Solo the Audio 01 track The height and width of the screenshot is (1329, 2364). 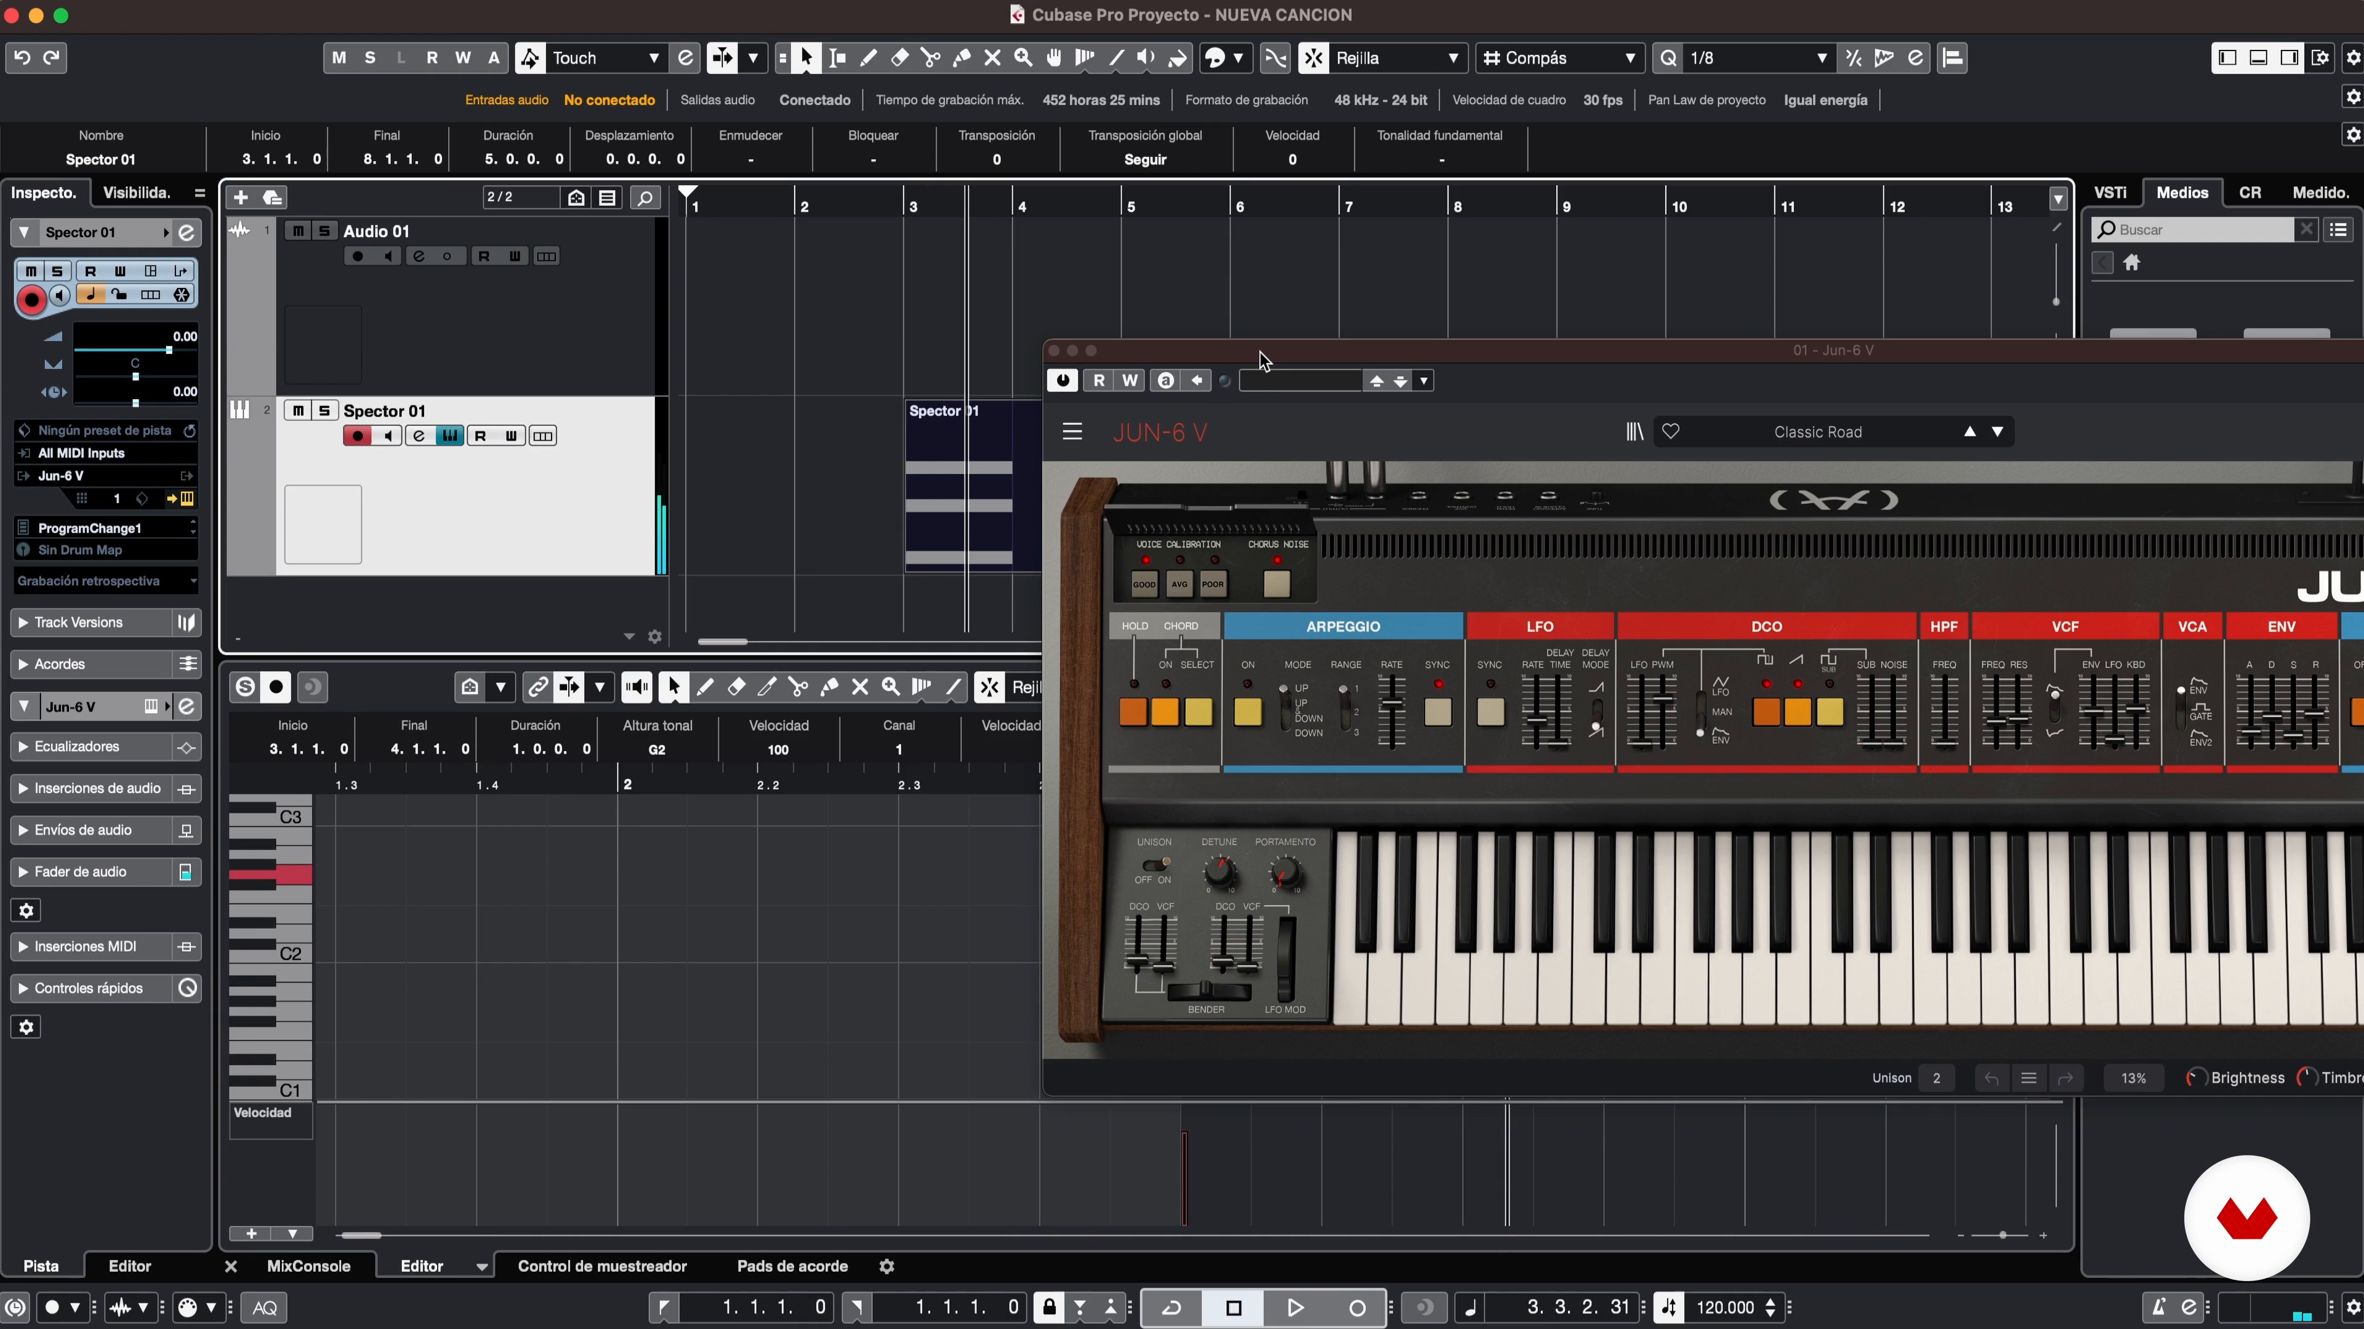(324, 231)
